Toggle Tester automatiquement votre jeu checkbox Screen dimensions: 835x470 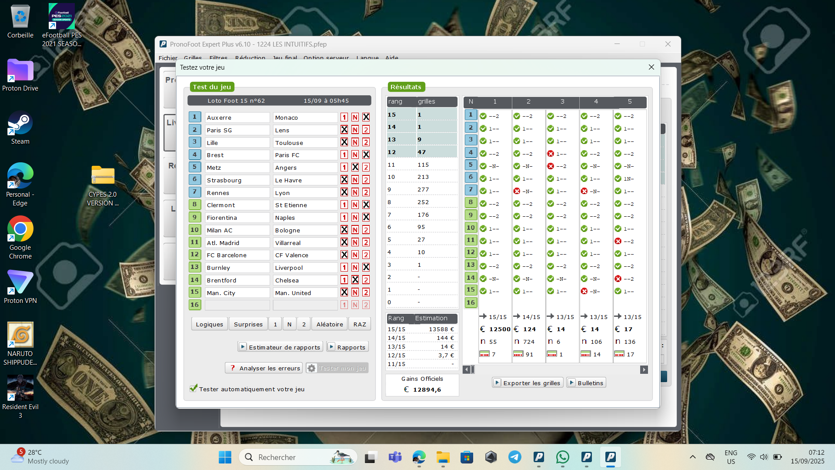click(194, 389)
